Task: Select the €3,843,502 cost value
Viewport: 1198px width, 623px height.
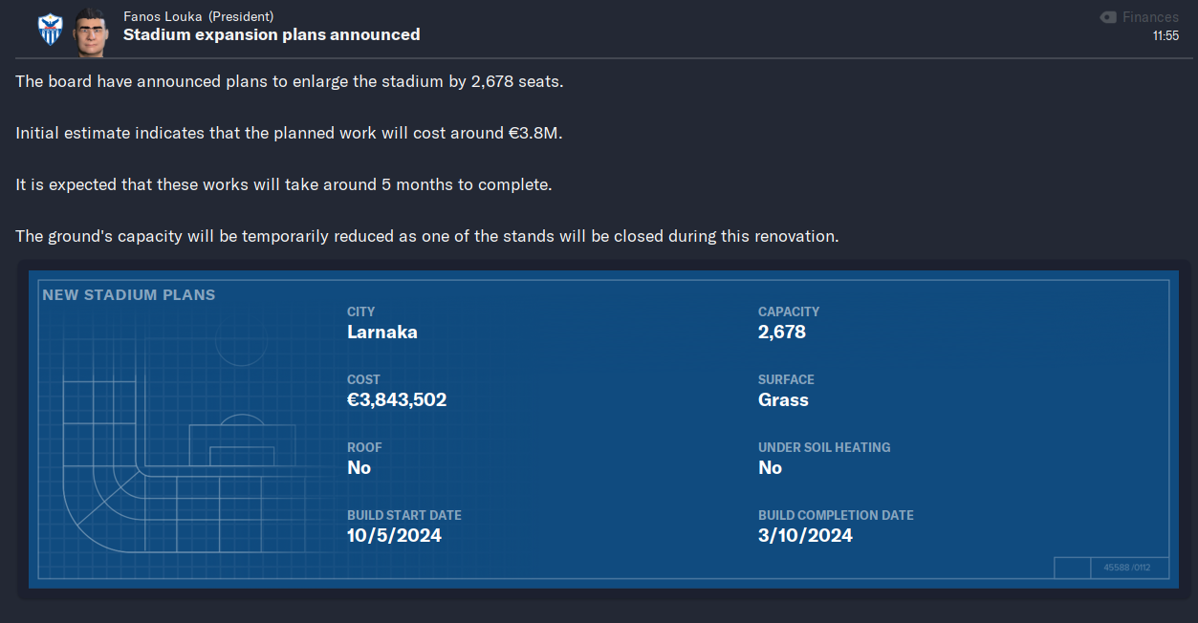Action: pos(397,400)
